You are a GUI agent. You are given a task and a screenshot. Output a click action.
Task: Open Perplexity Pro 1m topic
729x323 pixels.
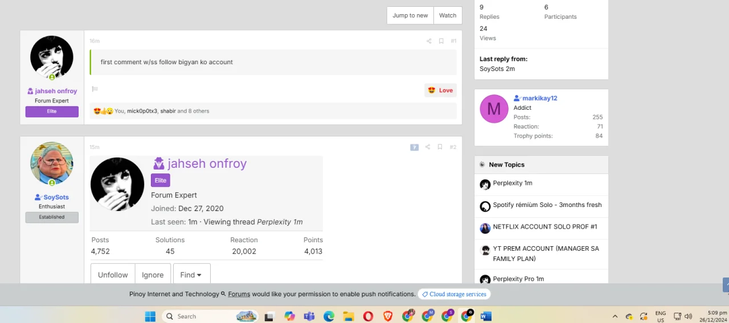click(x=518, y=279)
